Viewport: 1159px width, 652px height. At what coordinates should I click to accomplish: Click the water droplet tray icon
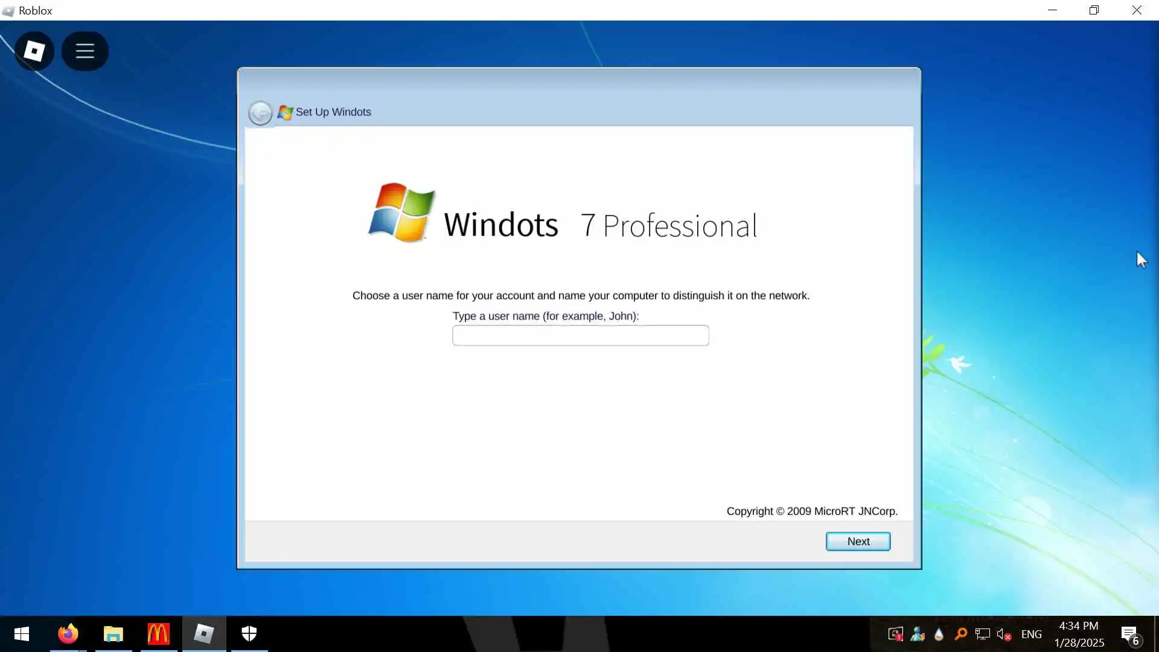tap(939, 634)
